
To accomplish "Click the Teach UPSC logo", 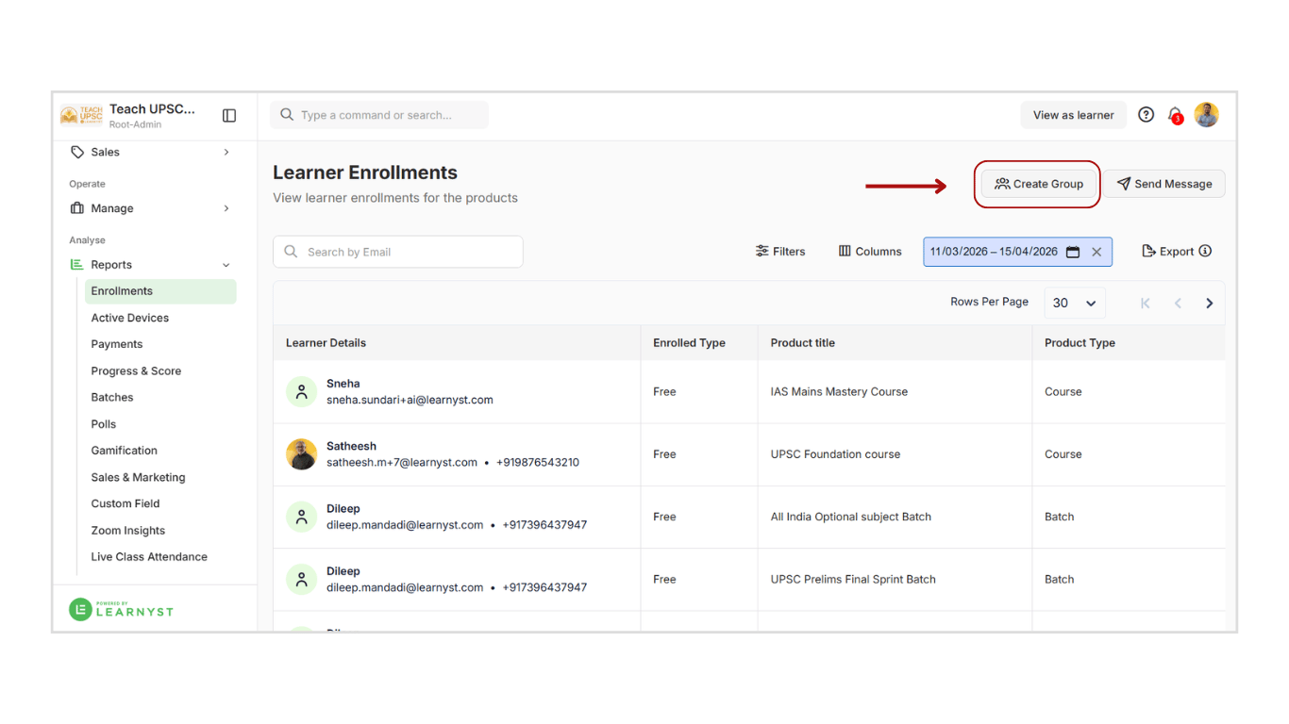I will coord(81,115).
